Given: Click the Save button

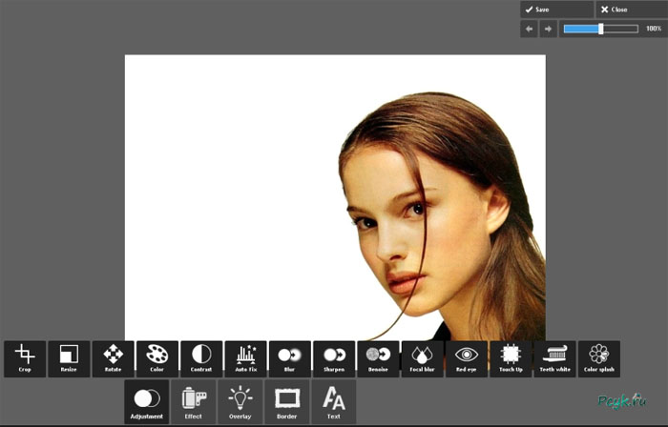Looking at the screenshot, I should [x=556, y=10].
